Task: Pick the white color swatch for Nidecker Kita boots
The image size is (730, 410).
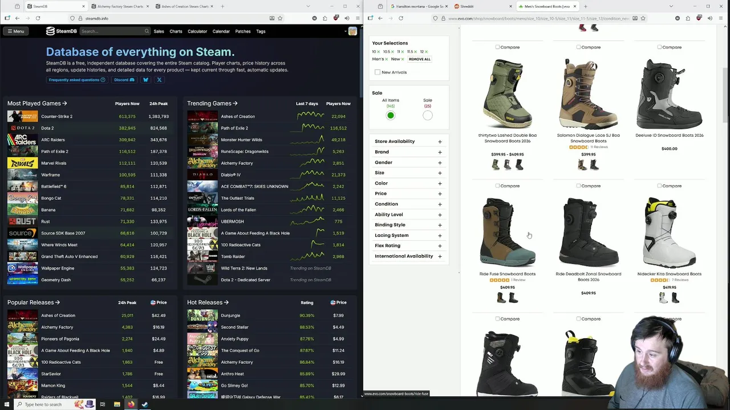Action: [663, 298]
